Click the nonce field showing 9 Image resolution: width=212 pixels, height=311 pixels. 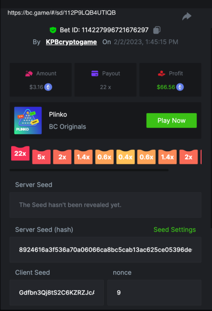154,293
